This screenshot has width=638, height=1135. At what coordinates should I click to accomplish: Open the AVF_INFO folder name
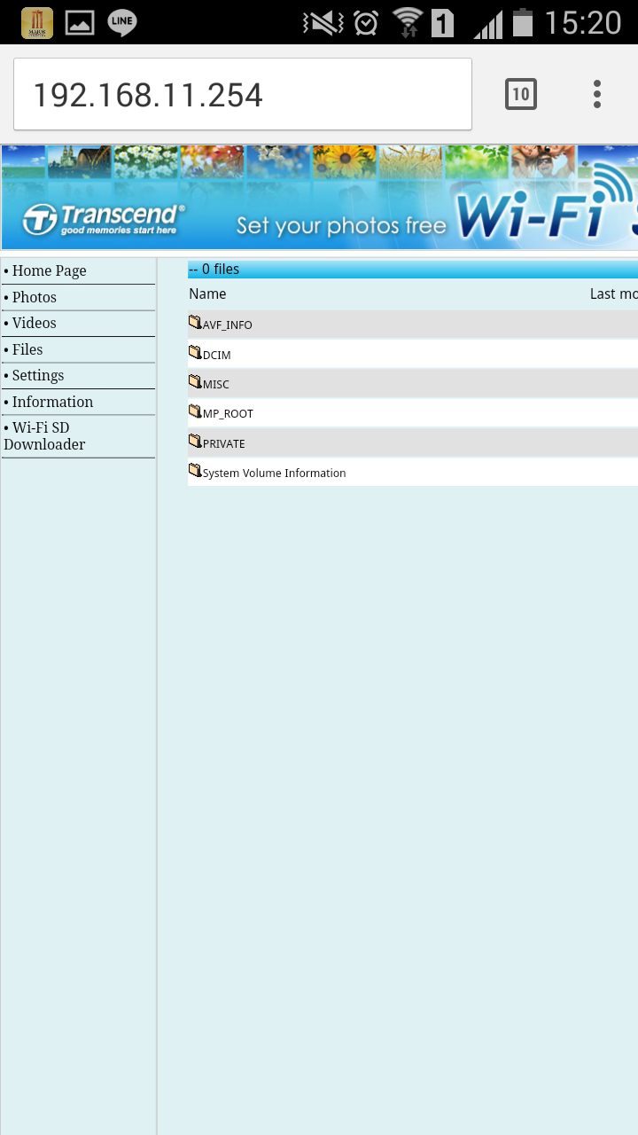[227, 325]
